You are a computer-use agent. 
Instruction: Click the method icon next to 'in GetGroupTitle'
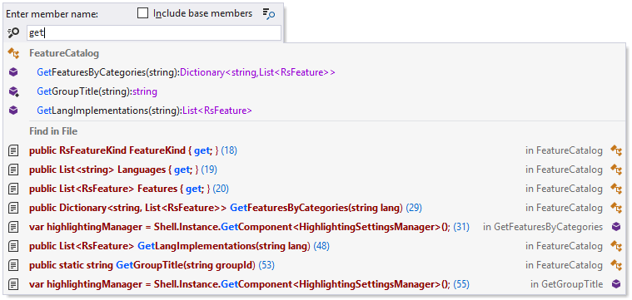[x=616, y=284]
